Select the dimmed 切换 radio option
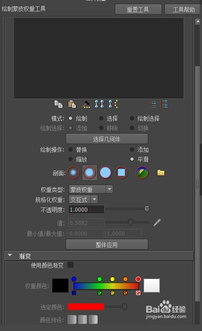Image resolution: width=202 pixels, height=331 pixels. click(x=132, y=128)
